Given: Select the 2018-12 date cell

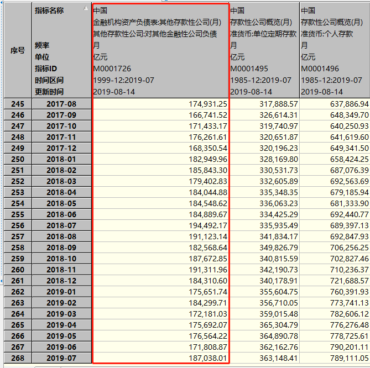Looking at the screenshot, I should (61, 281).
